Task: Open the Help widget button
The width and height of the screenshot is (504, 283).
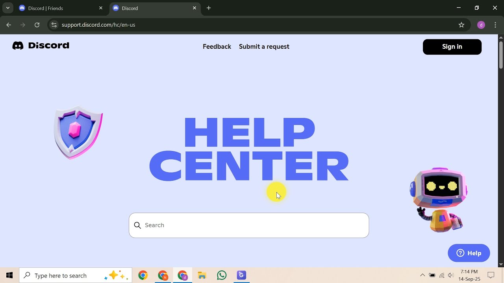Action: coord(469,253)
